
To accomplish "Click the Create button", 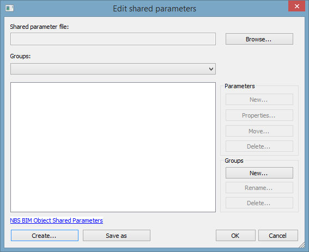I will click(x=45, y=236).
